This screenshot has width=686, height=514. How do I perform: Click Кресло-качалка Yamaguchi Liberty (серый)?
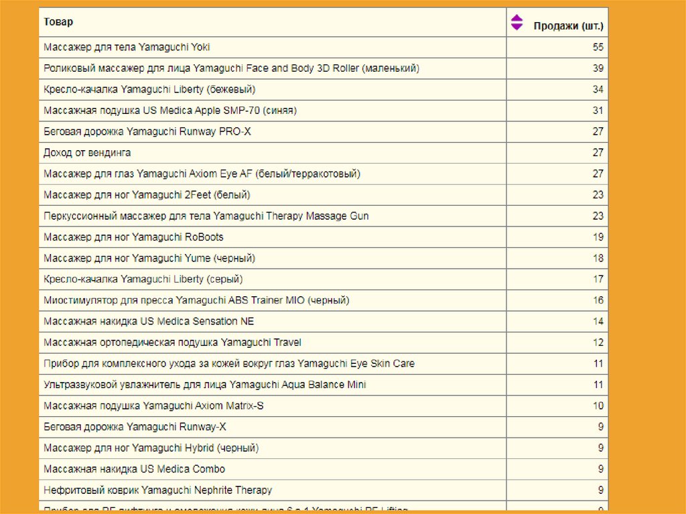(143, 279)
